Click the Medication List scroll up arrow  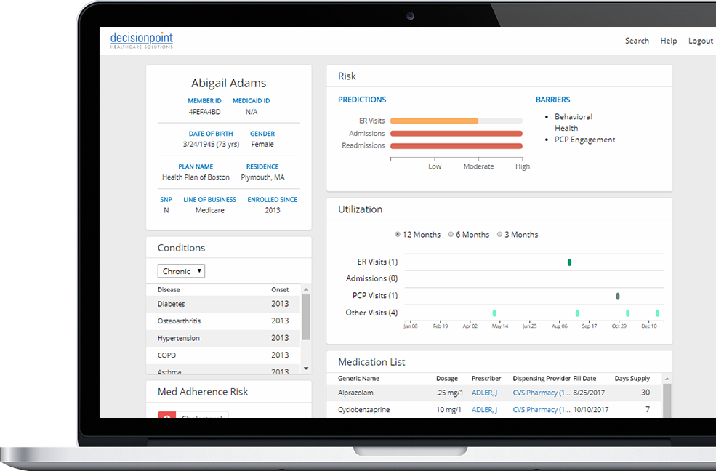(x=667, y=379)
